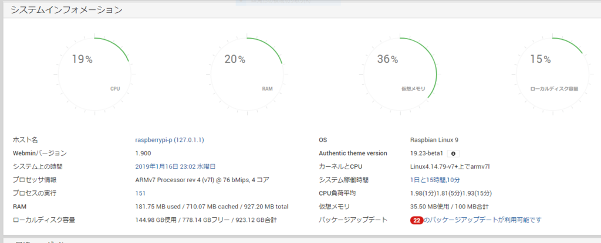This screenshot has width=601, height=243.
Task: Click the CPU 19% gauge
Action: (94, 75)
